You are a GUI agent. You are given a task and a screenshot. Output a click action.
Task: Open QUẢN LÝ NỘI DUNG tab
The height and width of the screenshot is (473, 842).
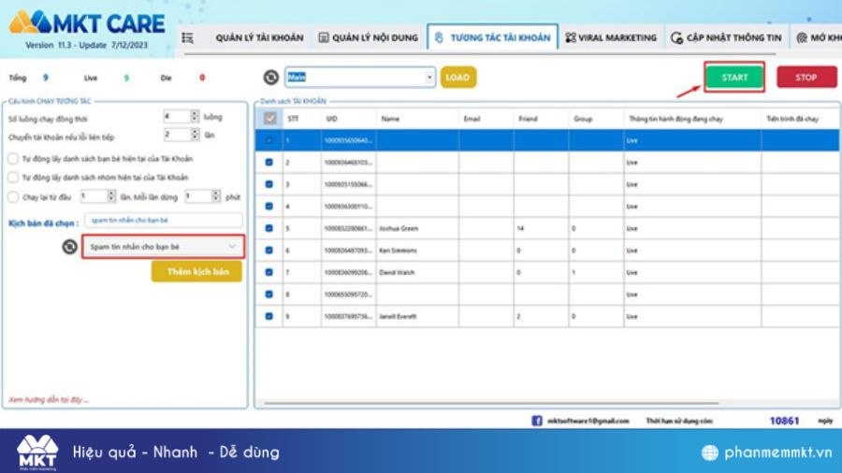pos(369,37)
